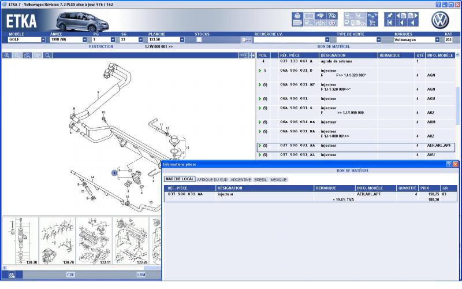Open the Marques dropdown showing Volkswagen
This screenshot has width=462, height=289.
[437, 40]
